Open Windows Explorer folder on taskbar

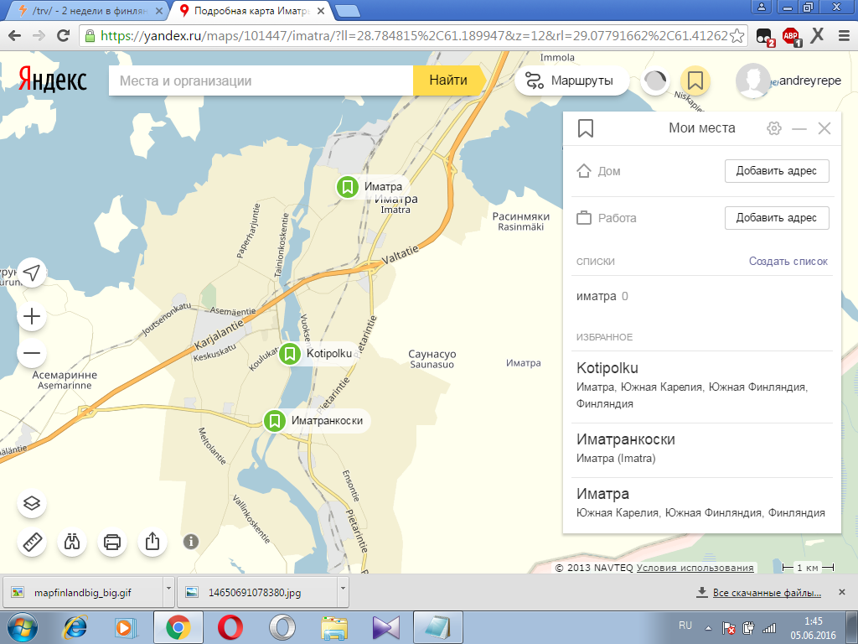point(334,627)
